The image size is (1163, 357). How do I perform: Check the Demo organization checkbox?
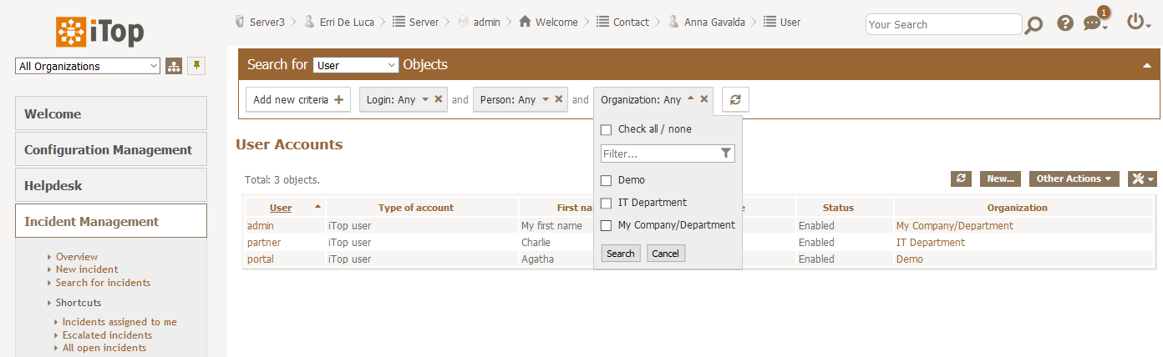pos(607,180)
